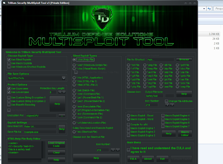Screen dimensions: 223x164
Task: Choose the *.zip File radio button
Action: coord(129,83)
